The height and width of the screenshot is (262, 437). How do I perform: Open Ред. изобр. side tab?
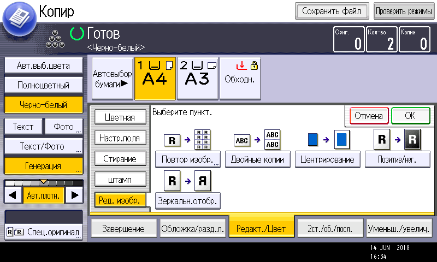click(120, 200)
